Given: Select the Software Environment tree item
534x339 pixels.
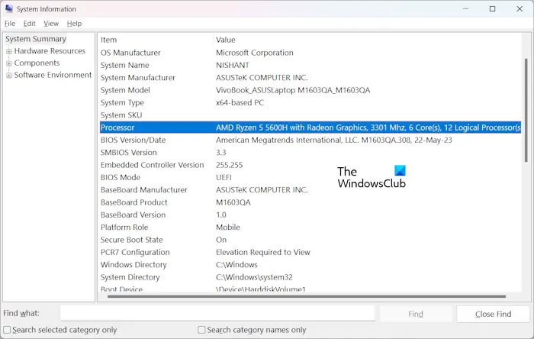Looking at the screenshot, I should coord(53,75).
